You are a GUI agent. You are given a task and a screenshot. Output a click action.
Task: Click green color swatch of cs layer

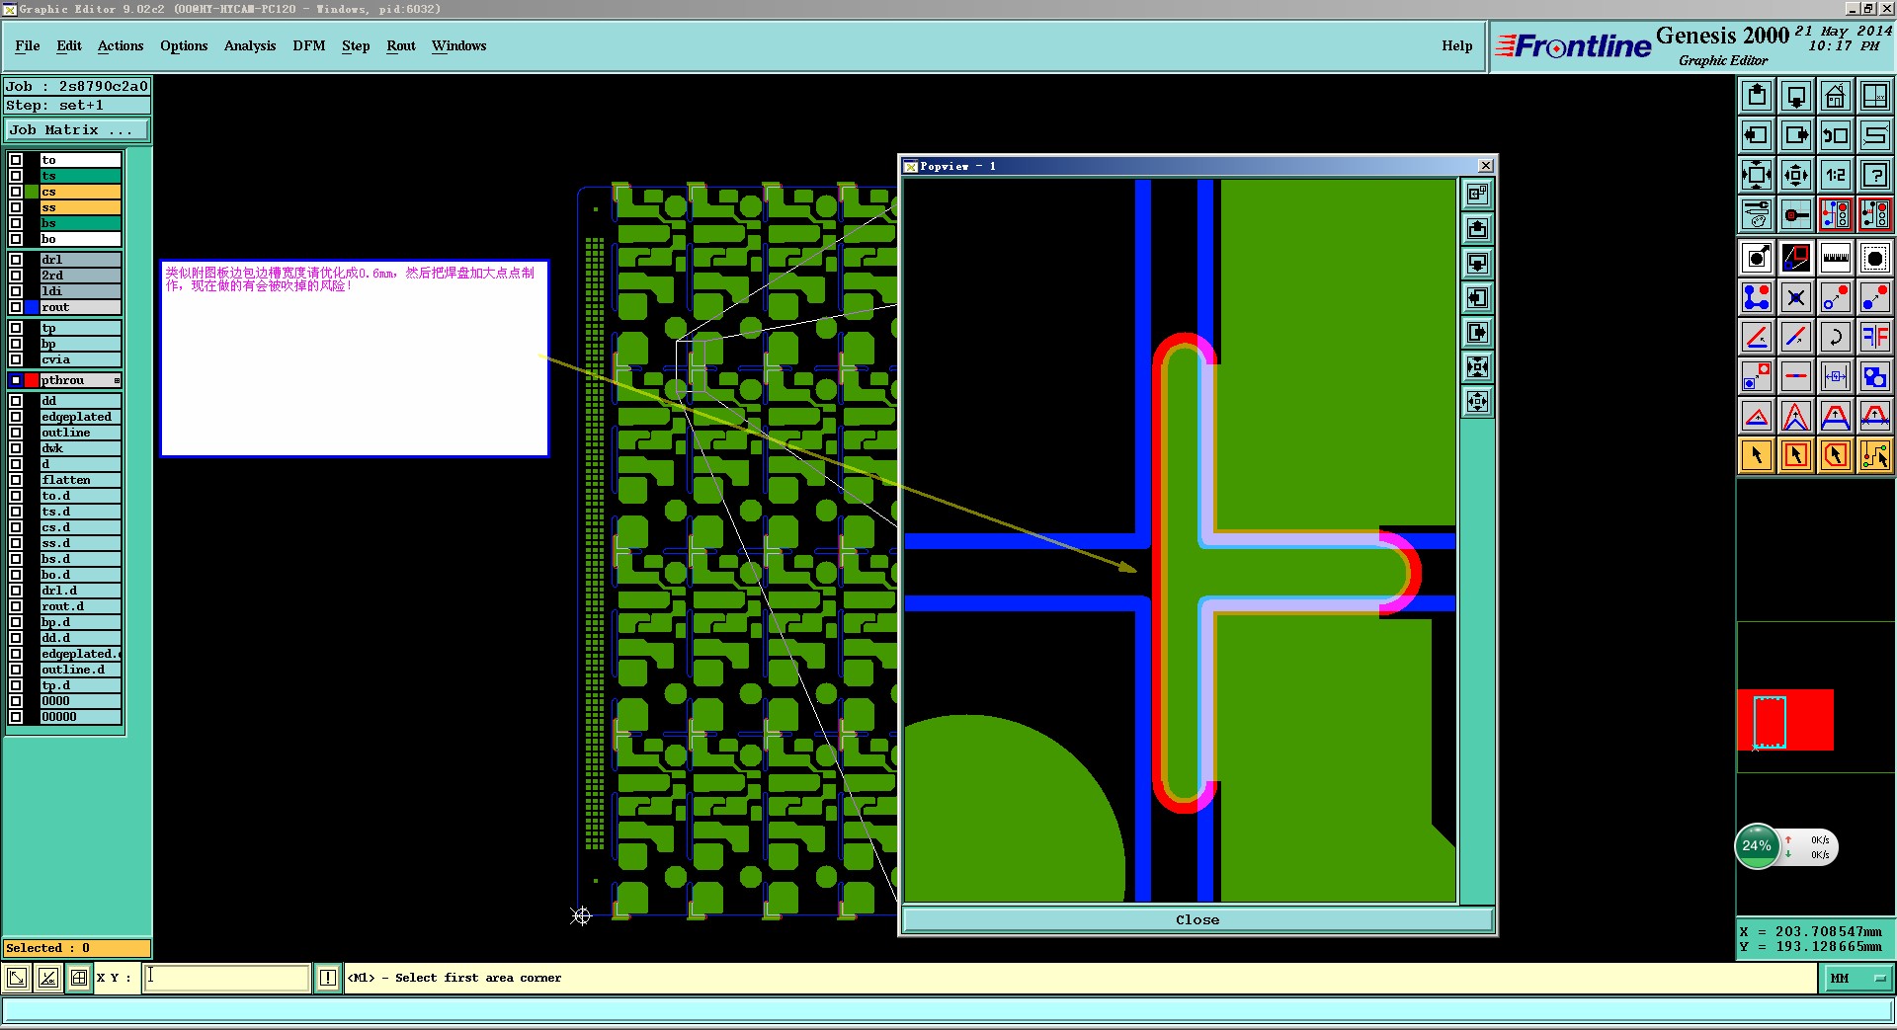pyautogui.click(x=32, y=192)
